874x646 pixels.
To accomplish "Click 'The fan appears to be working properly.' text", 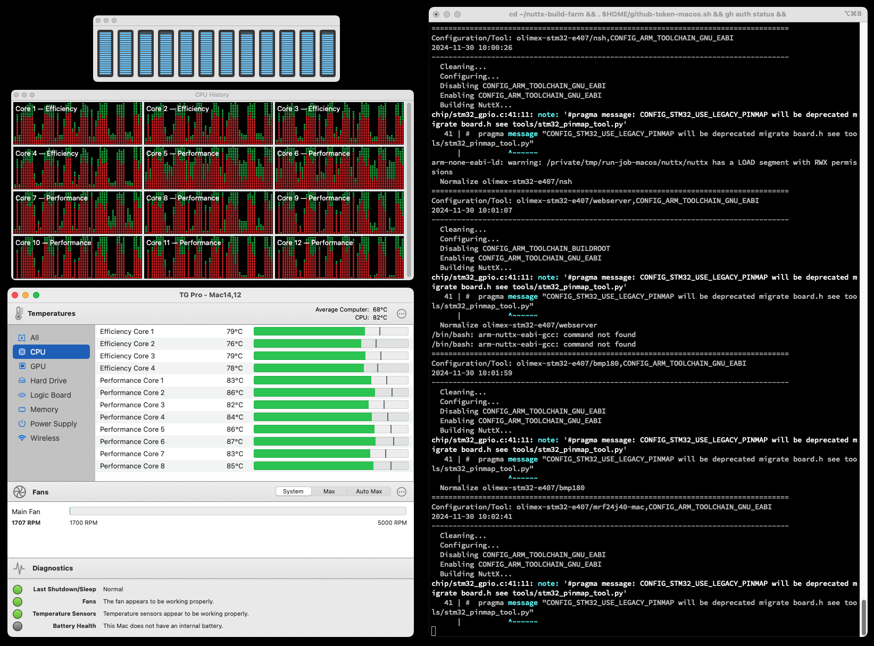I will click(159, 601).
